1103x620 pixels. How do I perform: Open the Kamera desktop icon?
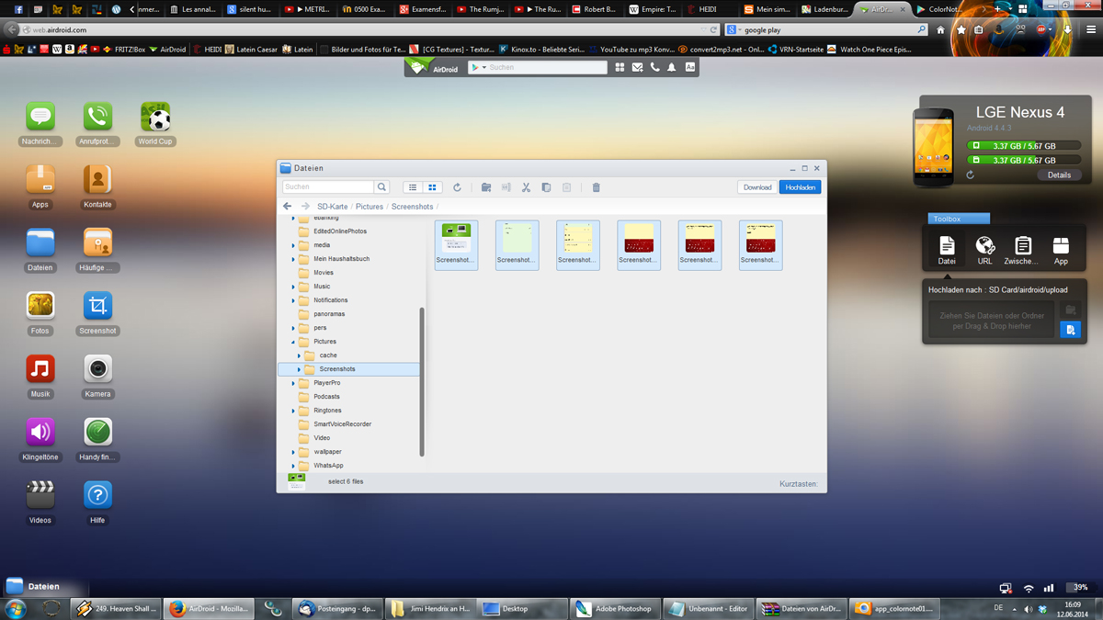point(97,369)
